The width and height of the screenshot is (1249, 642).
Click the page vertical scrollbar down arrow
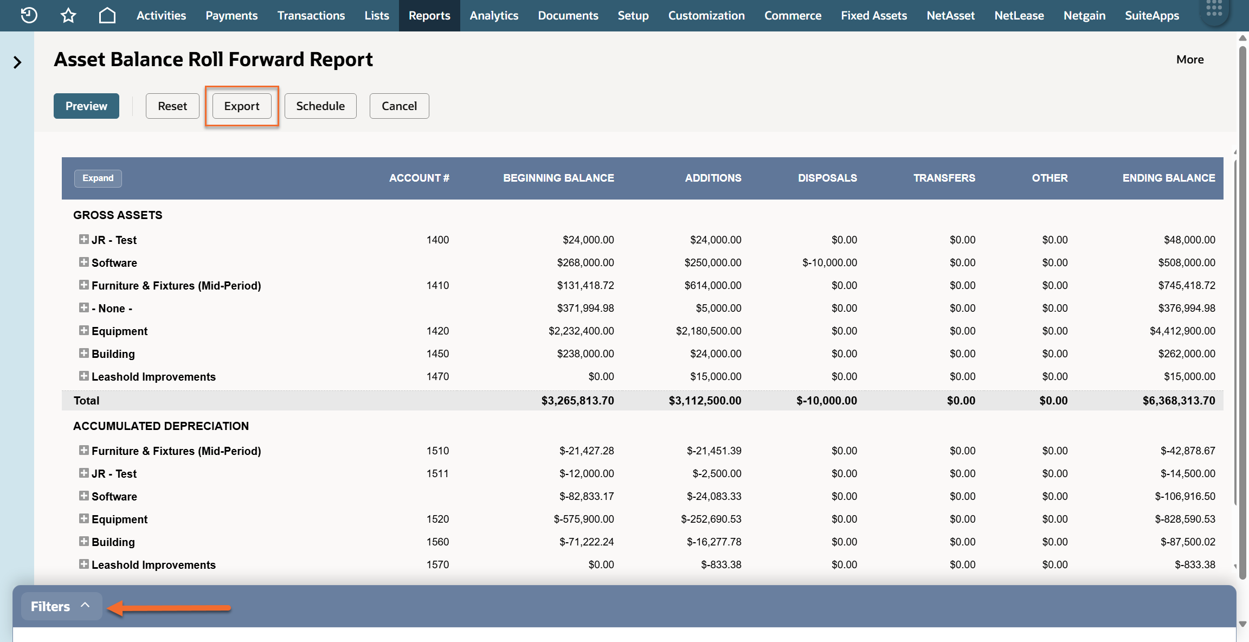tap(1243, 624)
